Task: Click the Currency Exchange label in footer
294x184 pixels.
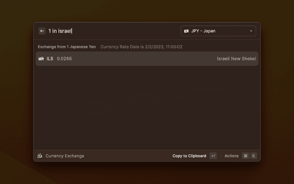Action: point(65,156)
